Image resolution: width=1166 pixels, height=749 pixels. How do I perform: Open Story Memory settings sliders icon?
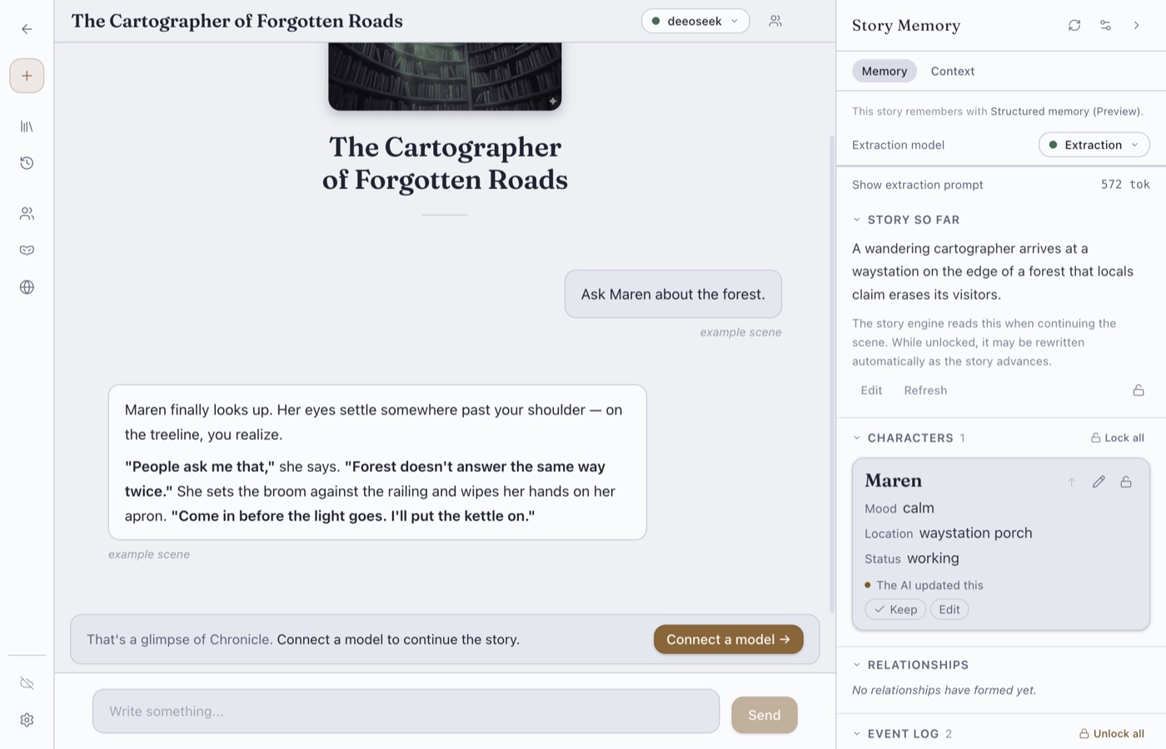[1105, 25]
